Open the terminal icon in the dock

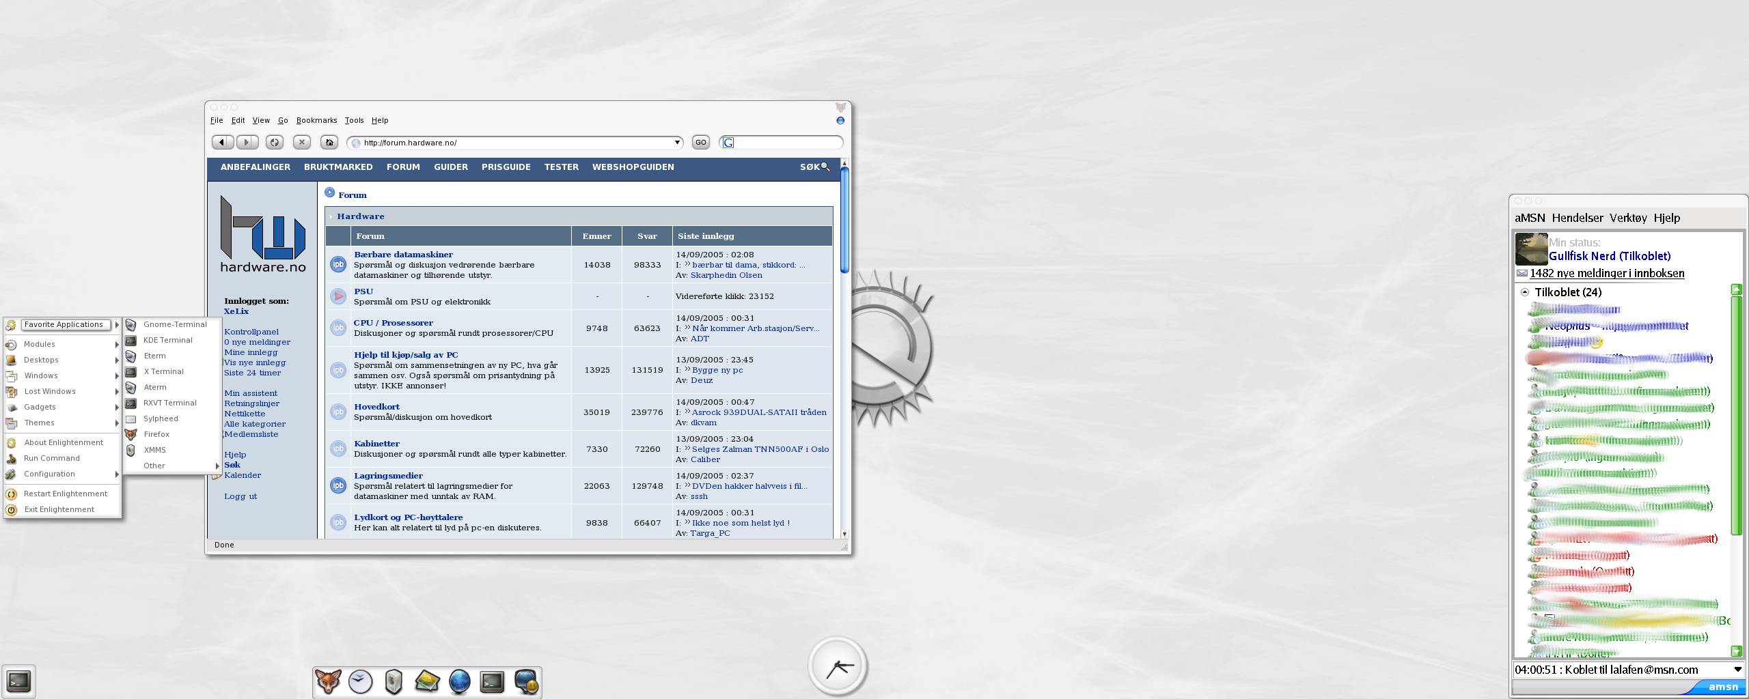click(493, 681)
